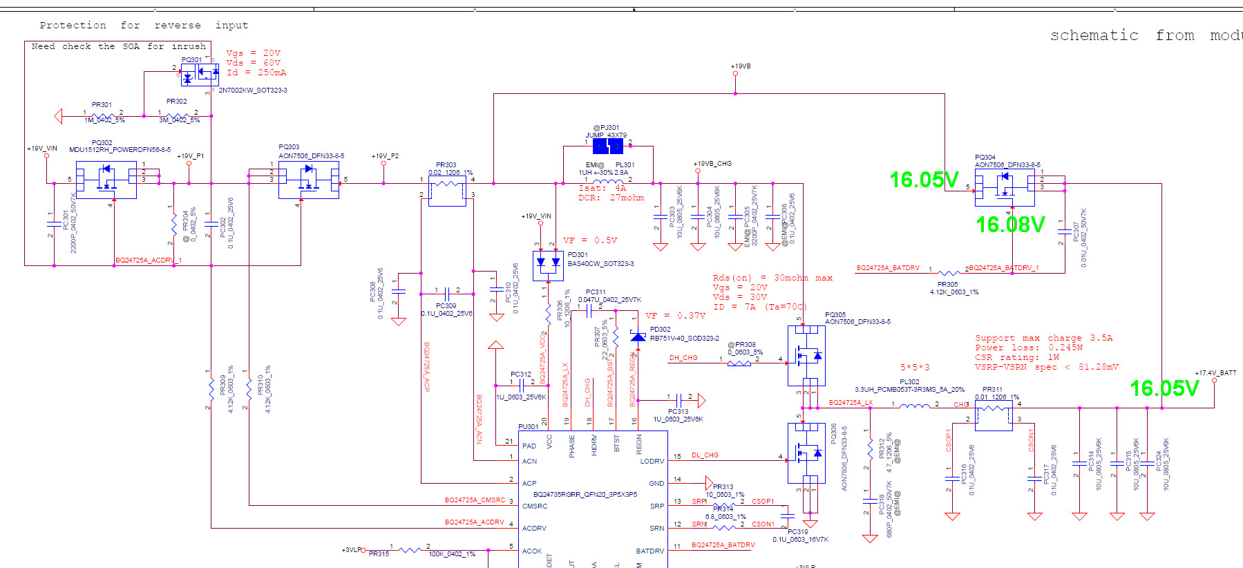Screen dimensions: 1243x568
Task: Click the BQ24735RGRR_QFN20_3P5X3P5 IC name
Action: [585, 495]
